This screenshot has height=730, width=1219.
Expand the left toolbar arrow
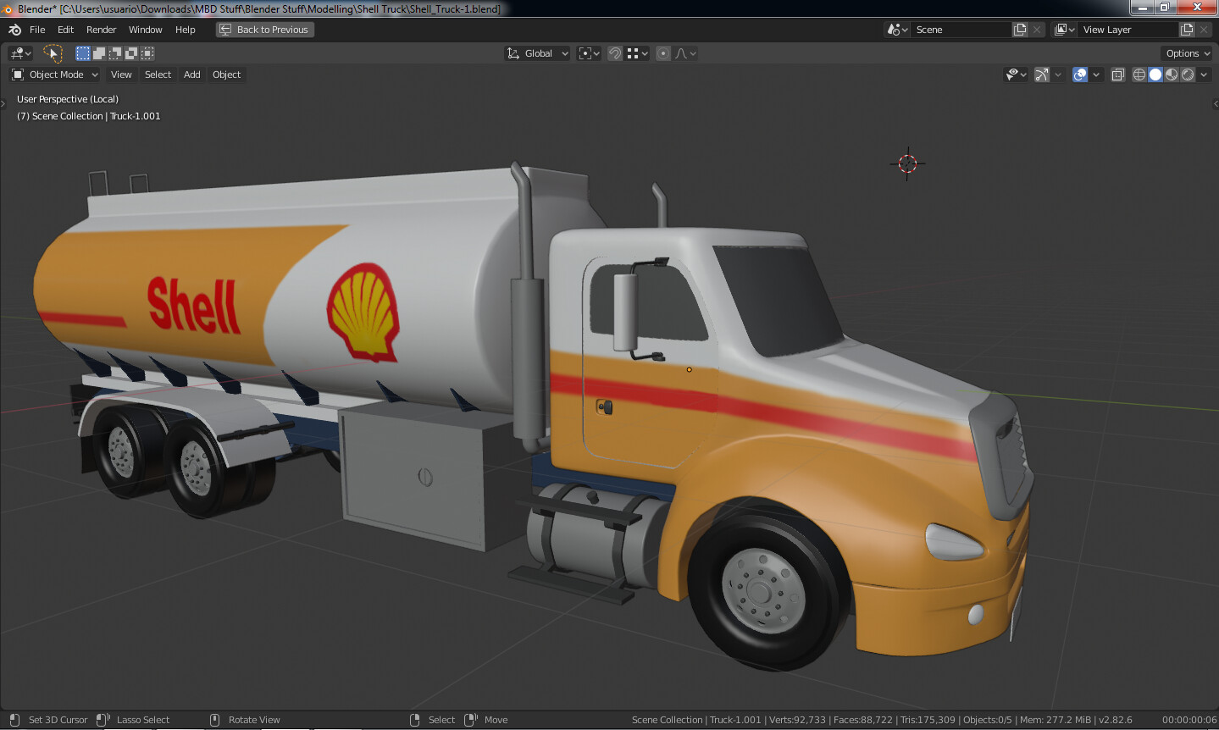point(3,103)
